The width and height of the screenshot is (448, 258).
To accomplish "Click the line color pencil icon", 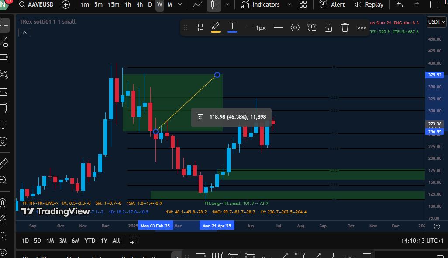I will [x=215, y=28].
